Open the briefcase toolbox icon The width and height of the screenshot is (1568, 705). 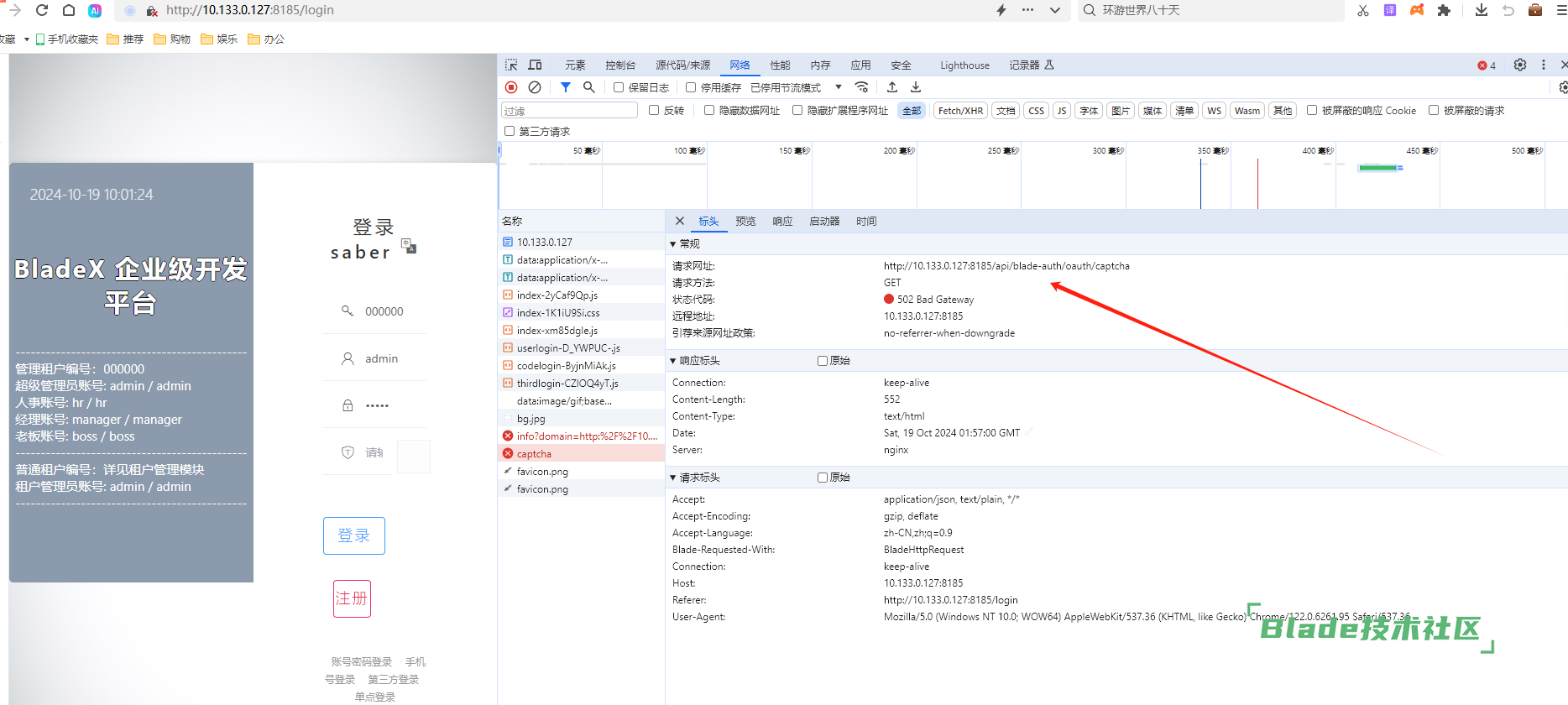click(1535, 10)
